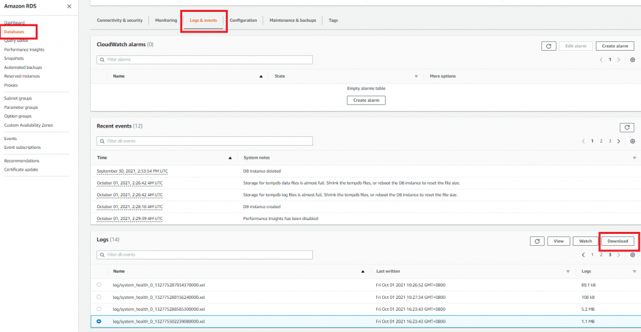Open Performance Insights in sidebar
The width and height of the screenshot is (641, 332).
point(24,50)
